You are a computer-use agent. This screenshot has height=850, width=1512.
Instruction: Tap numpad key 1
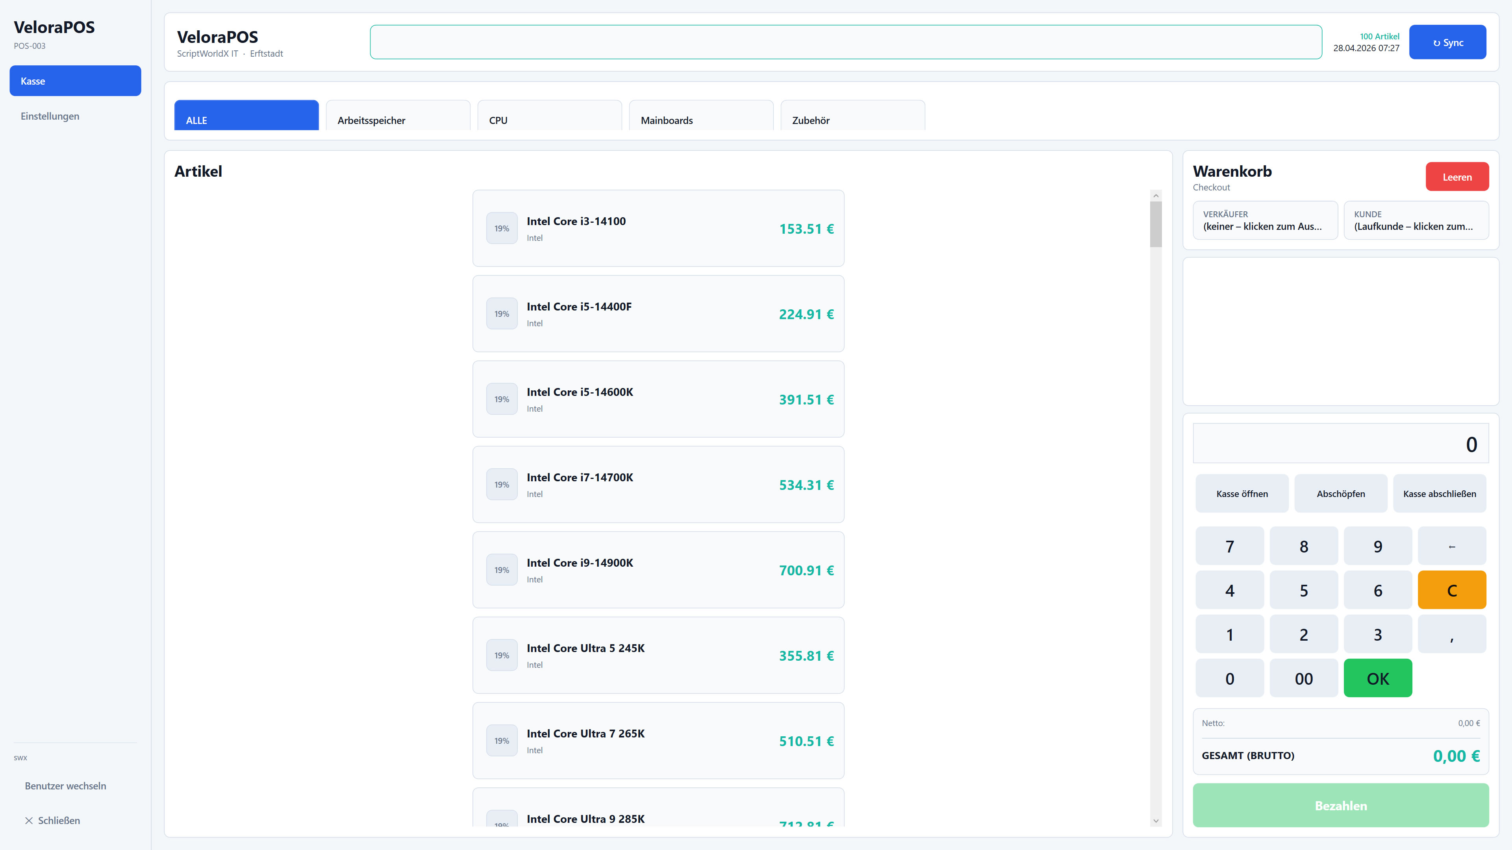[x=1230, y=634]
